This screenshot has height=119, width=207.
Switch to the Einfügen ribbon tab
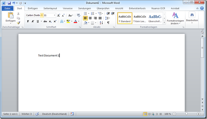(33, 8)
